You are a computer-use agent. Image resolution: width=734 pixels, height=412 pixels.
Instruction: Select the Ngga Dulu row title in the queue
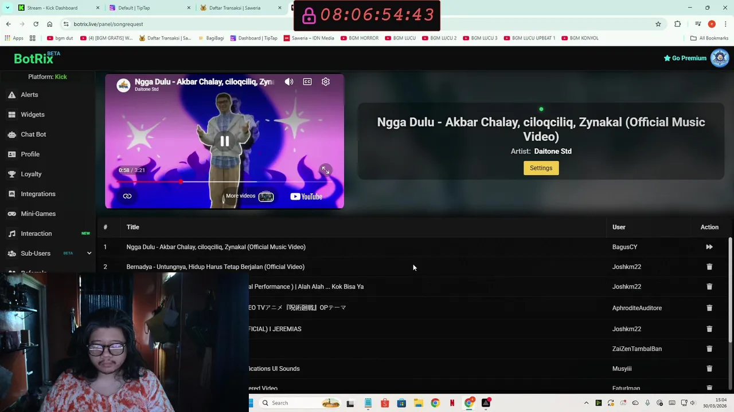pyautogui.click(x=216, y=247)
